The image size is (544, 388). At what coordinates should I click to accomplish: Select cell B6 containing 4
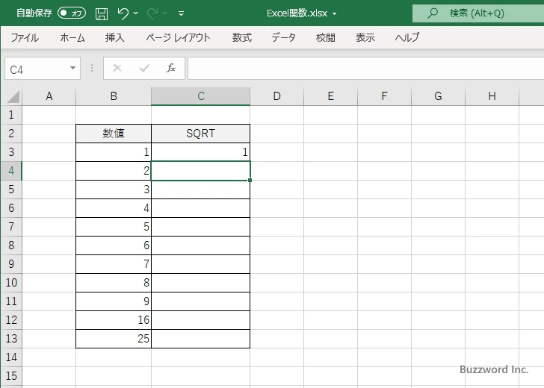[x=114, y=208]
